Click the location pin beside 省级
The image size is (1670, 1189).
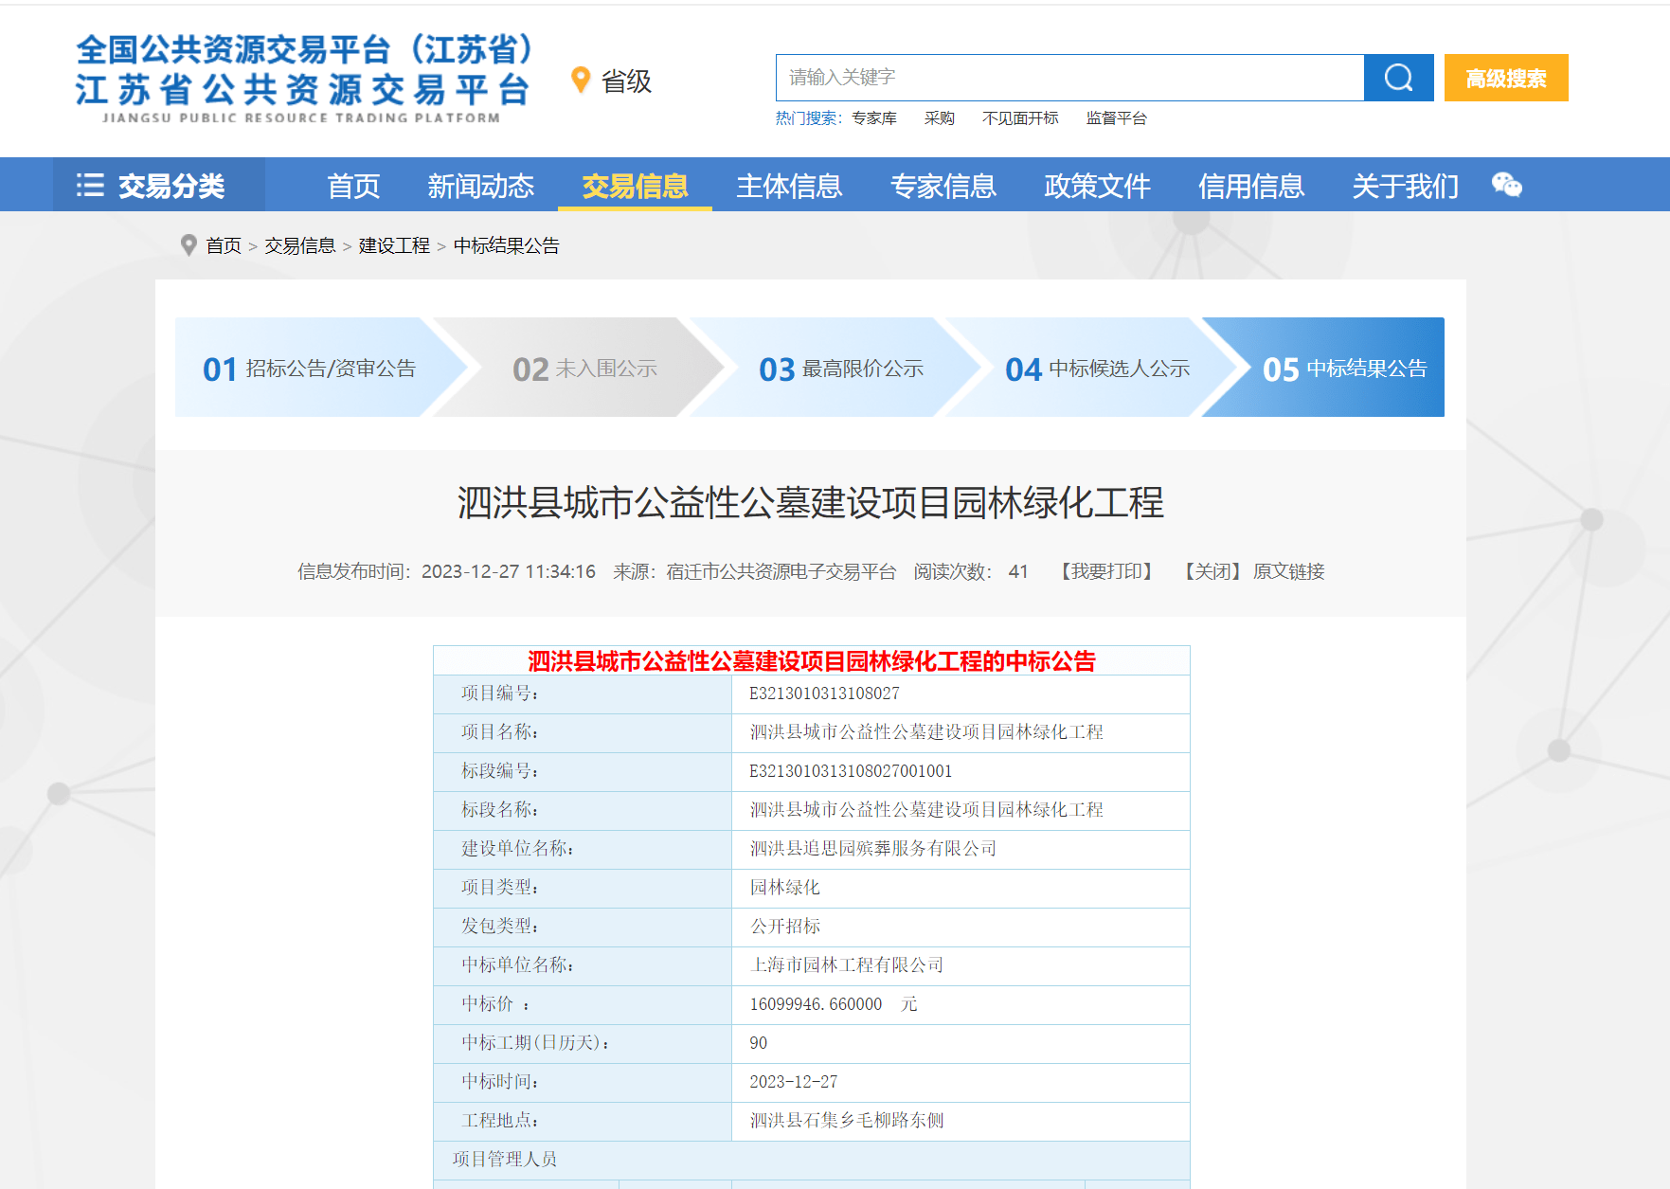click(x=581, y=81)
